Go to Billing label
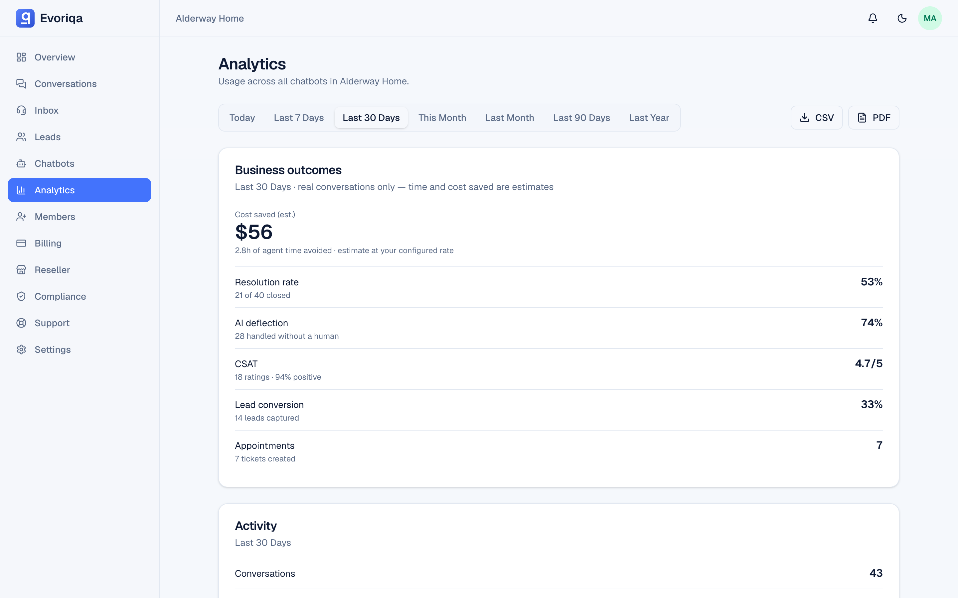This screenshot has height=598, width=958. pyautogui.click(x=48, y=243)
